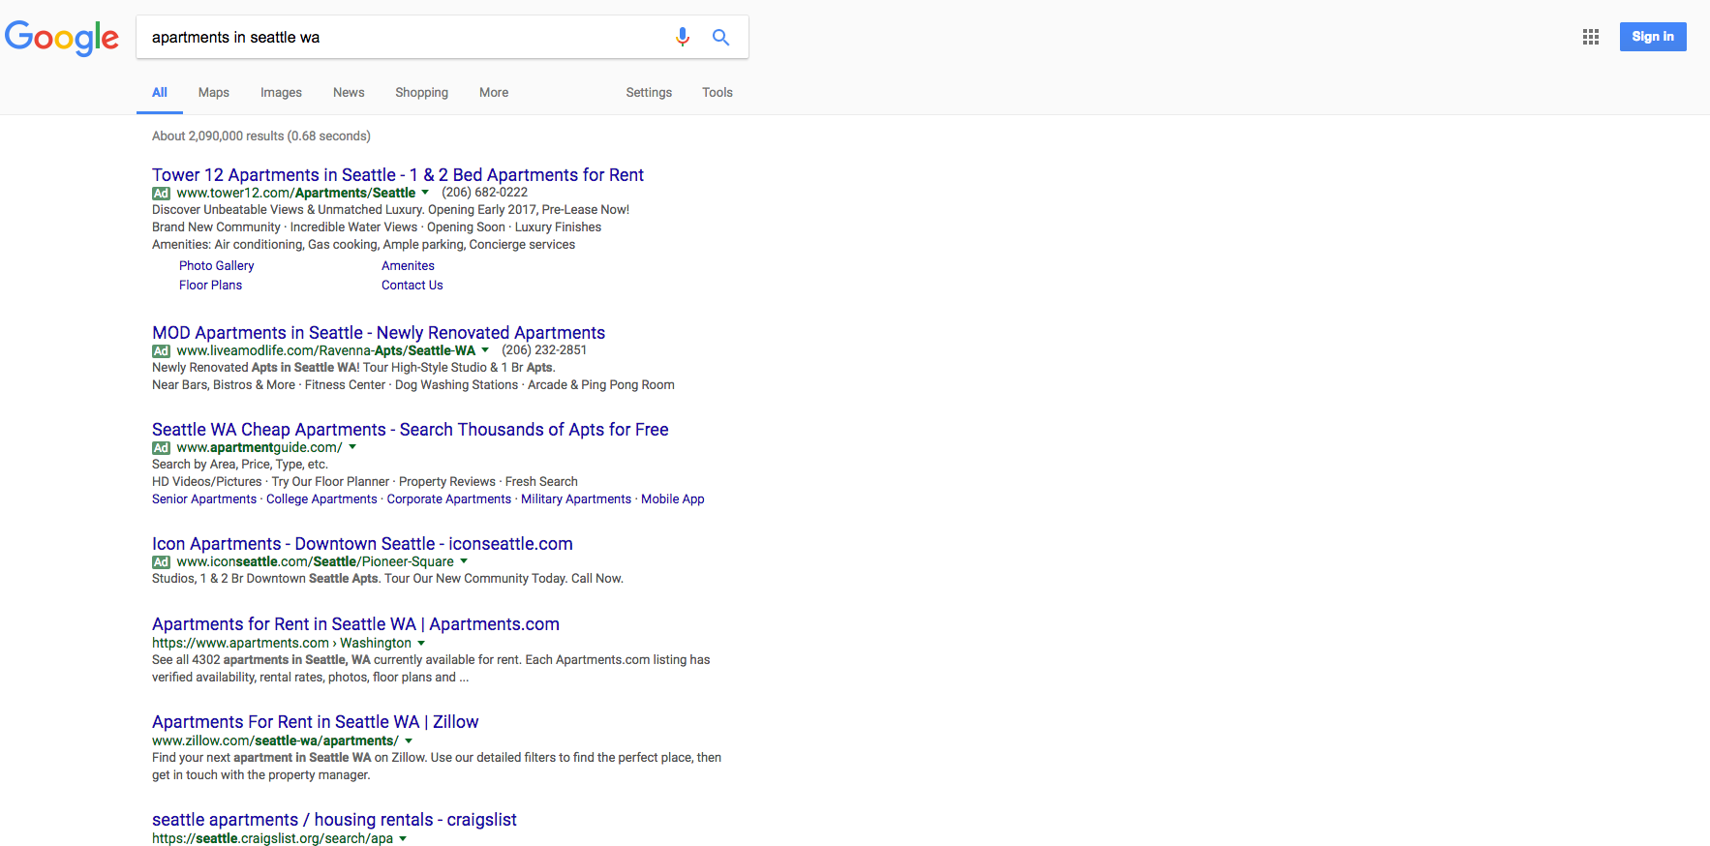This screenshot has width=1710, height=846.
Task: Expand dropdown arrow next to apartmentguide.com URL
Action: (352, 447)
